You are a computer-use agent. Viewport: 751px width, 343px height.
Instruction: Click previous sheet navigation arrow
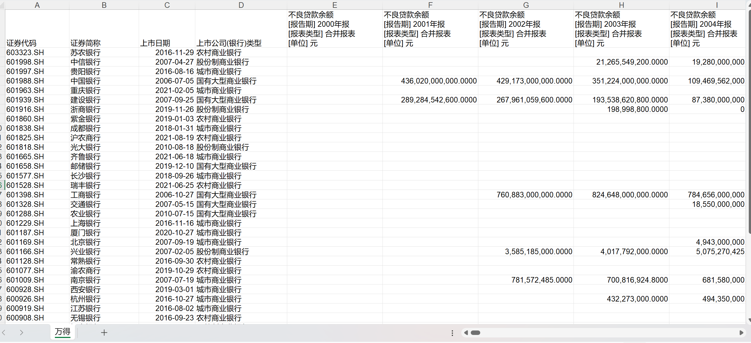pyautogui.click(x=4, y=332)
